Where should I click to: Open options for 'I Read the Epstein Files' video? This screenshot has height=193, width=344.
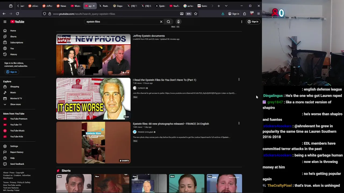[x=239, y=79]
